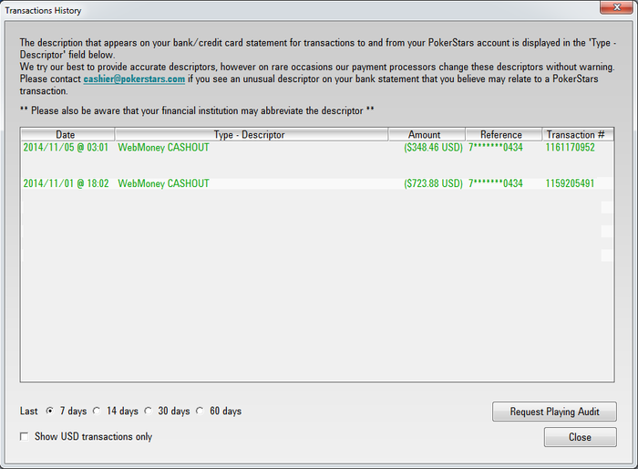Select the 14 days radio button
The height and width of the screenshot is (469, 638).
(x=97, y=411)
